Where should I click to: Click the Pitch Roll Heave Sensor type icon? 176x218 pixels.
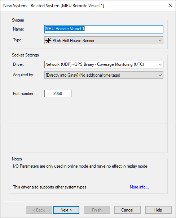(x=48, y=41)
